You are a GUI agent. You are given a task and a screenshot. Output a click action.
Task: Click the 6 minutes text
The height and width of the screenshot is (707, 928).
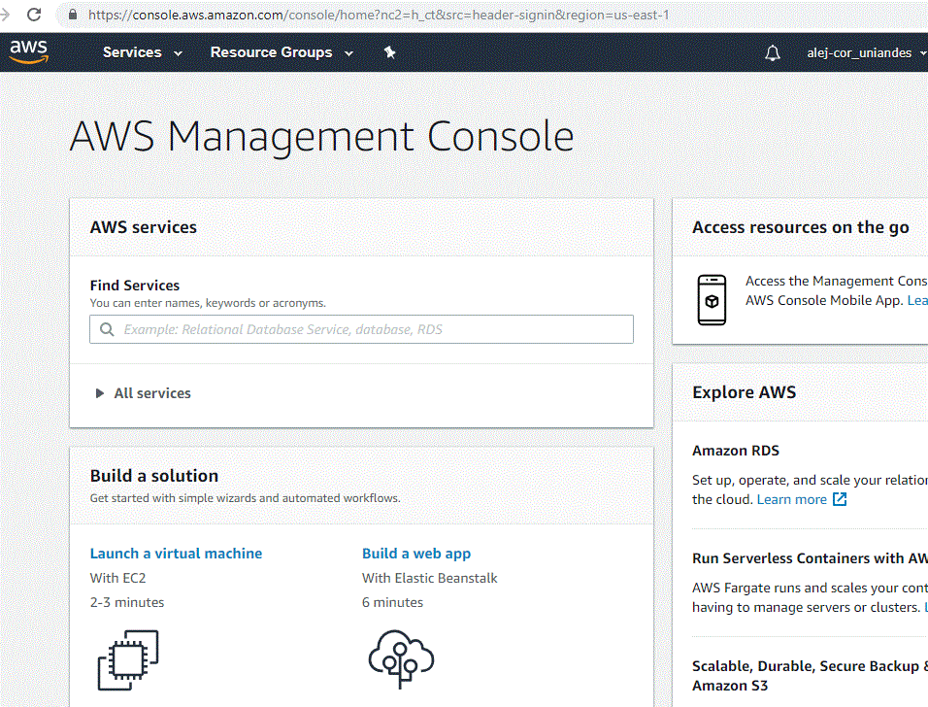coord(392,602)
